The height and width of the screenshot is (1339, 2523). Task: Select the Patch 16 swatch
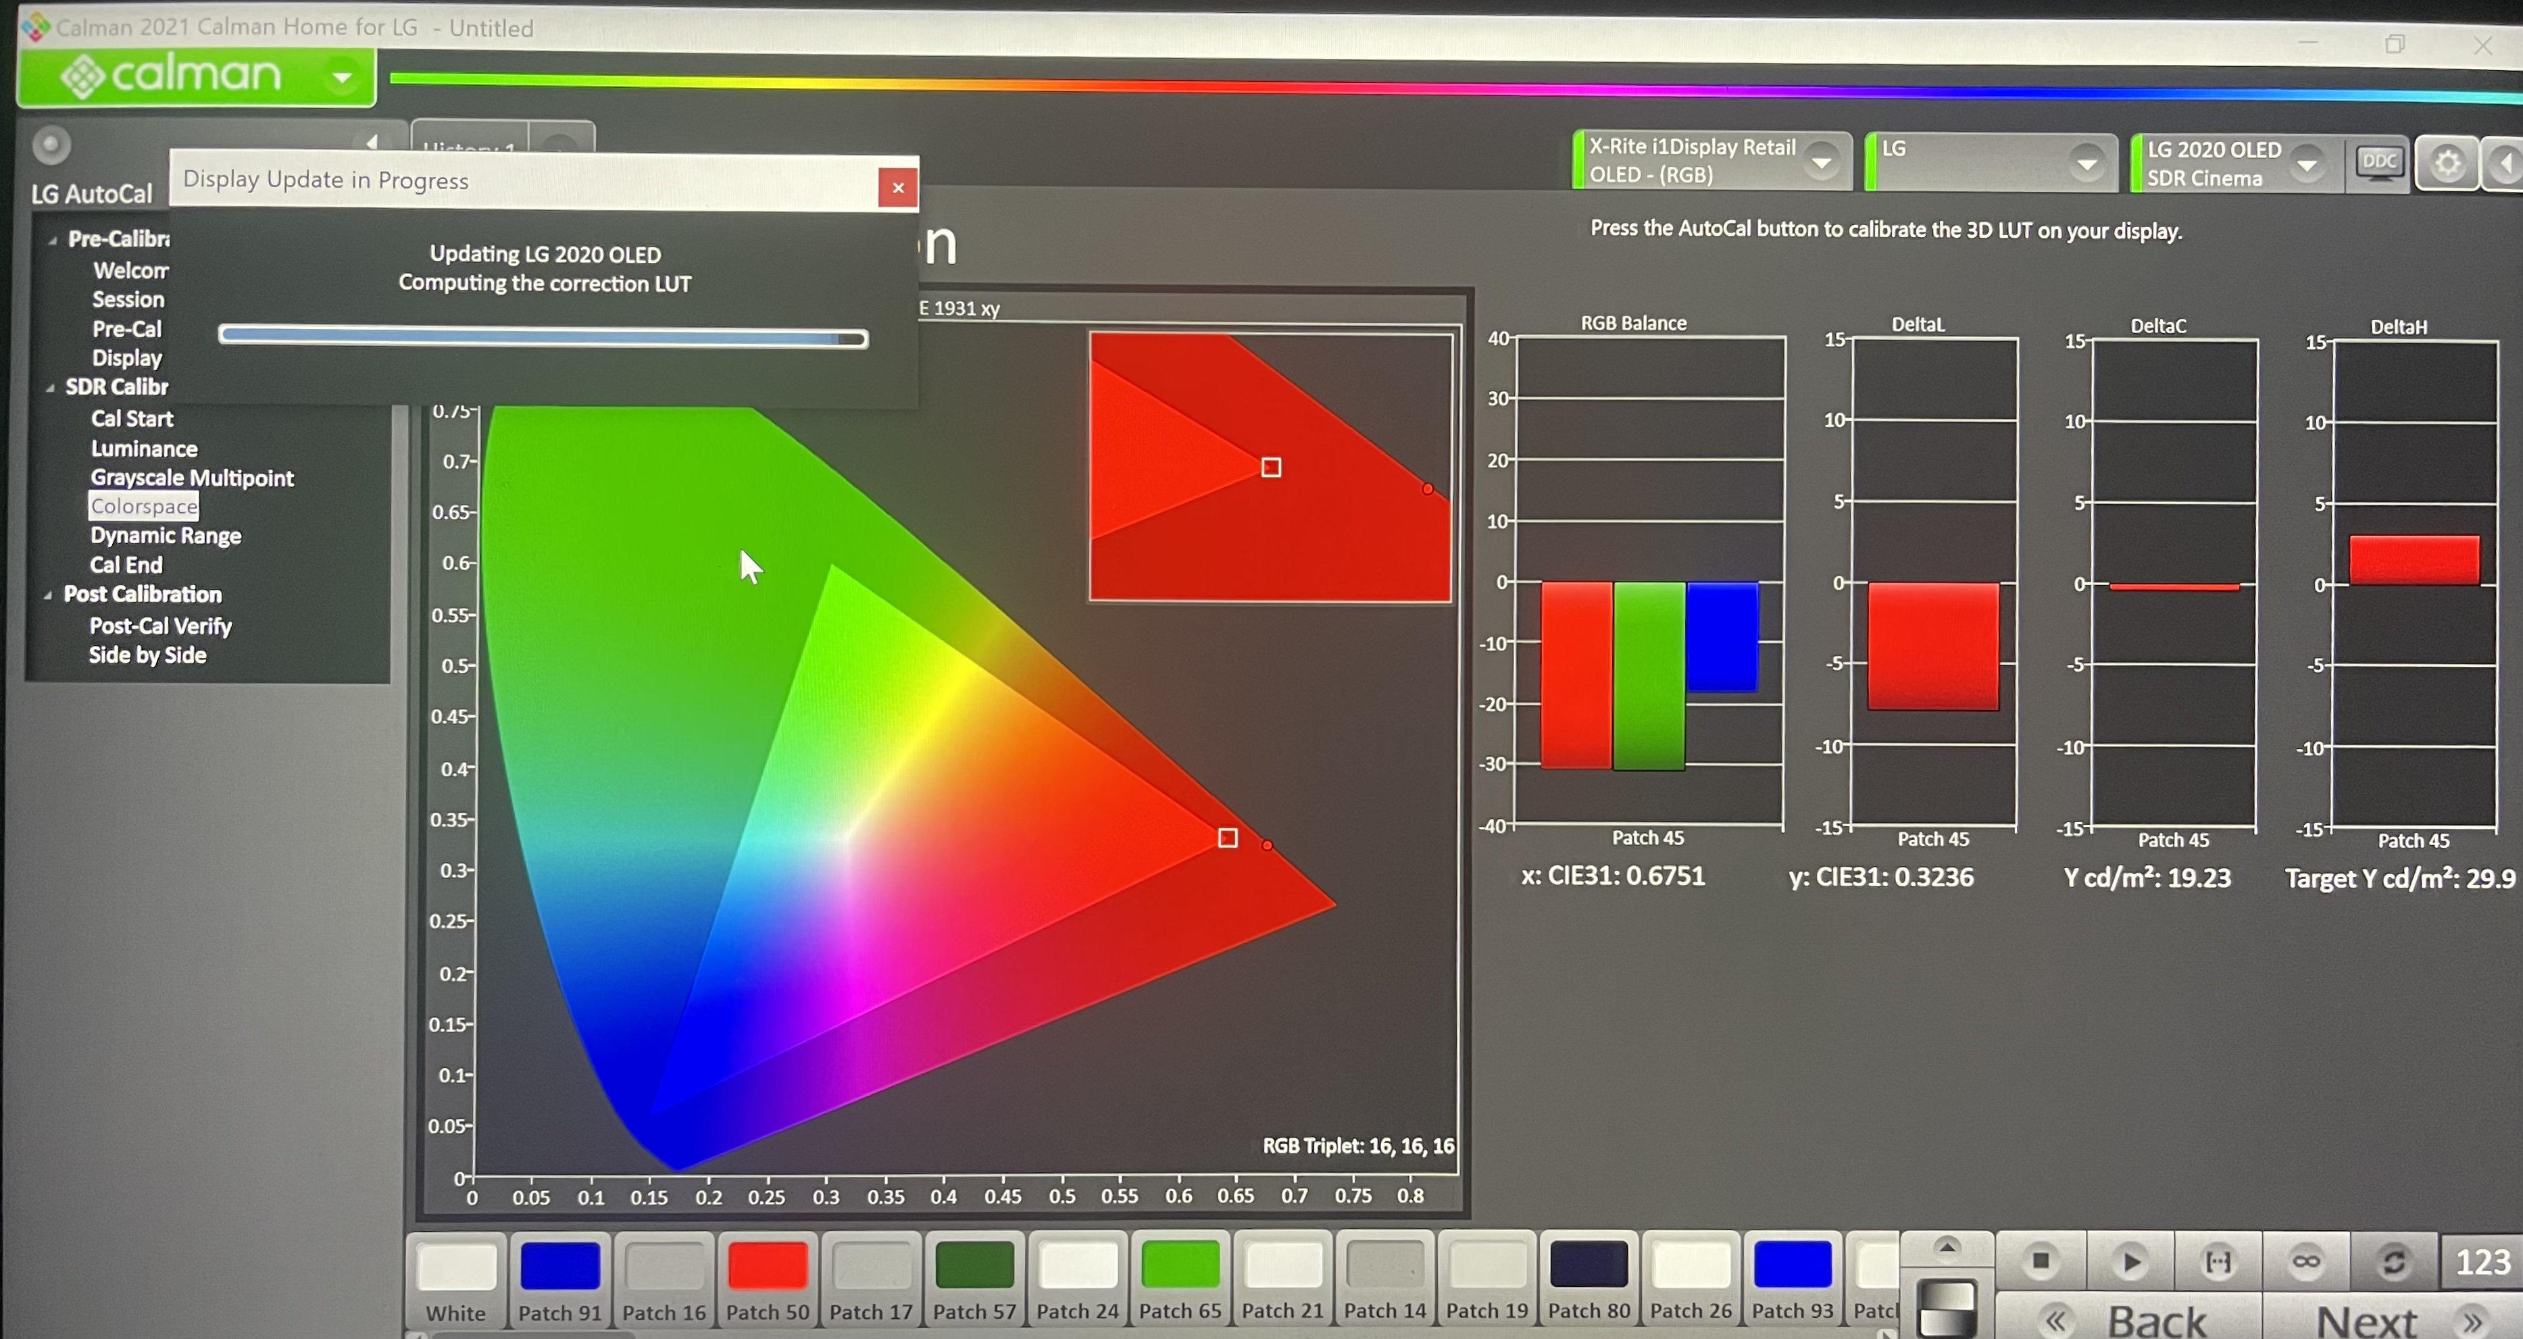pos(664,1280)
